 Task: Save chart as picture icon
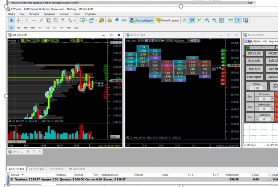245,20
